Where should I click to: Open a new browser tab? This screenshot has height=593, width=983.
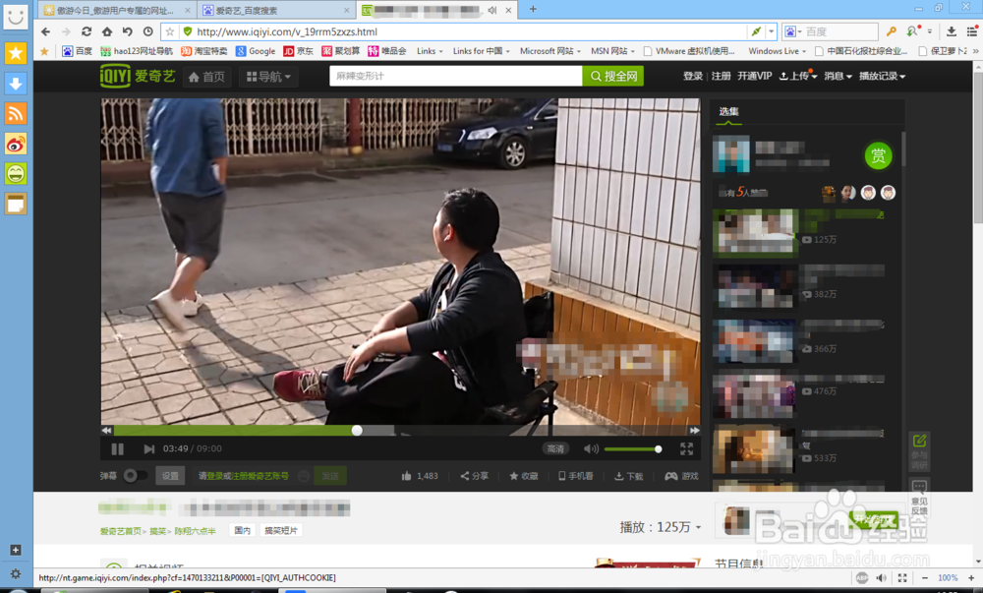(x=533, y=10)
